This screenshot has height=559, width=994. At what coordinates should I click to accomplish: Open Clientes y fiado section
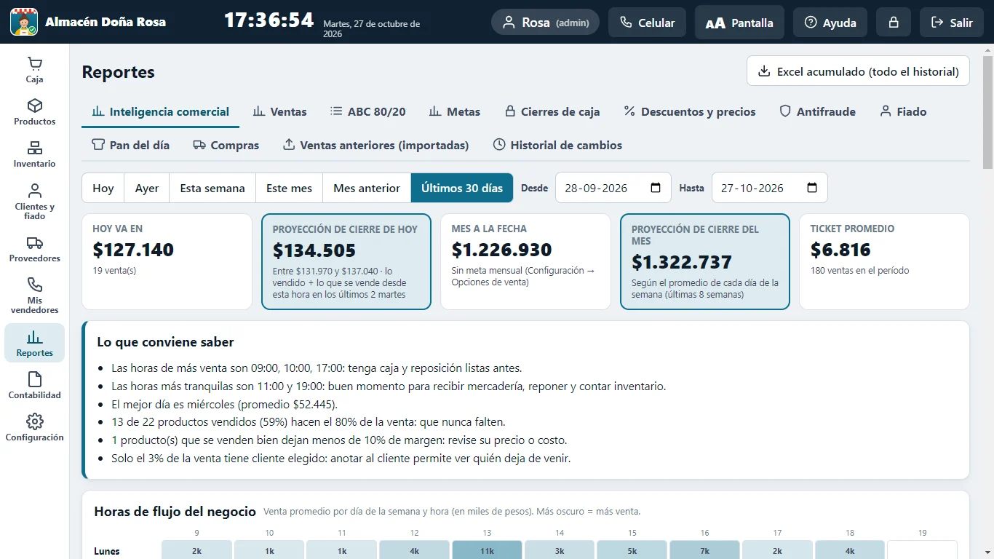[34, 202]
